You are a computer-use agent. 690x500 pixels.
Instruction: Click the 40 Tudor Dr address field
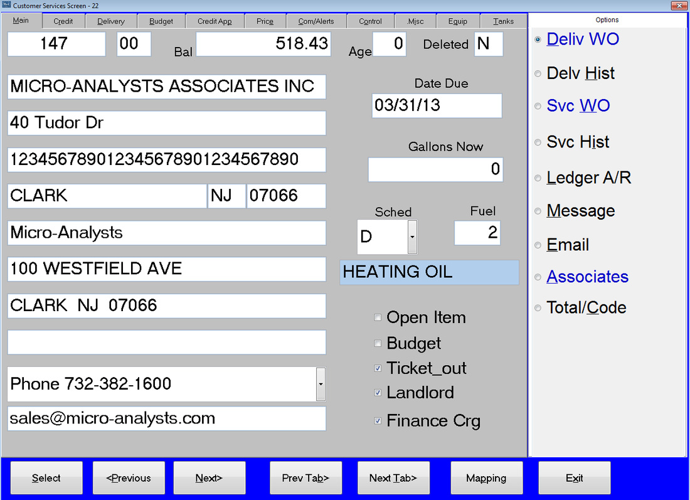(x=166, y=123)
